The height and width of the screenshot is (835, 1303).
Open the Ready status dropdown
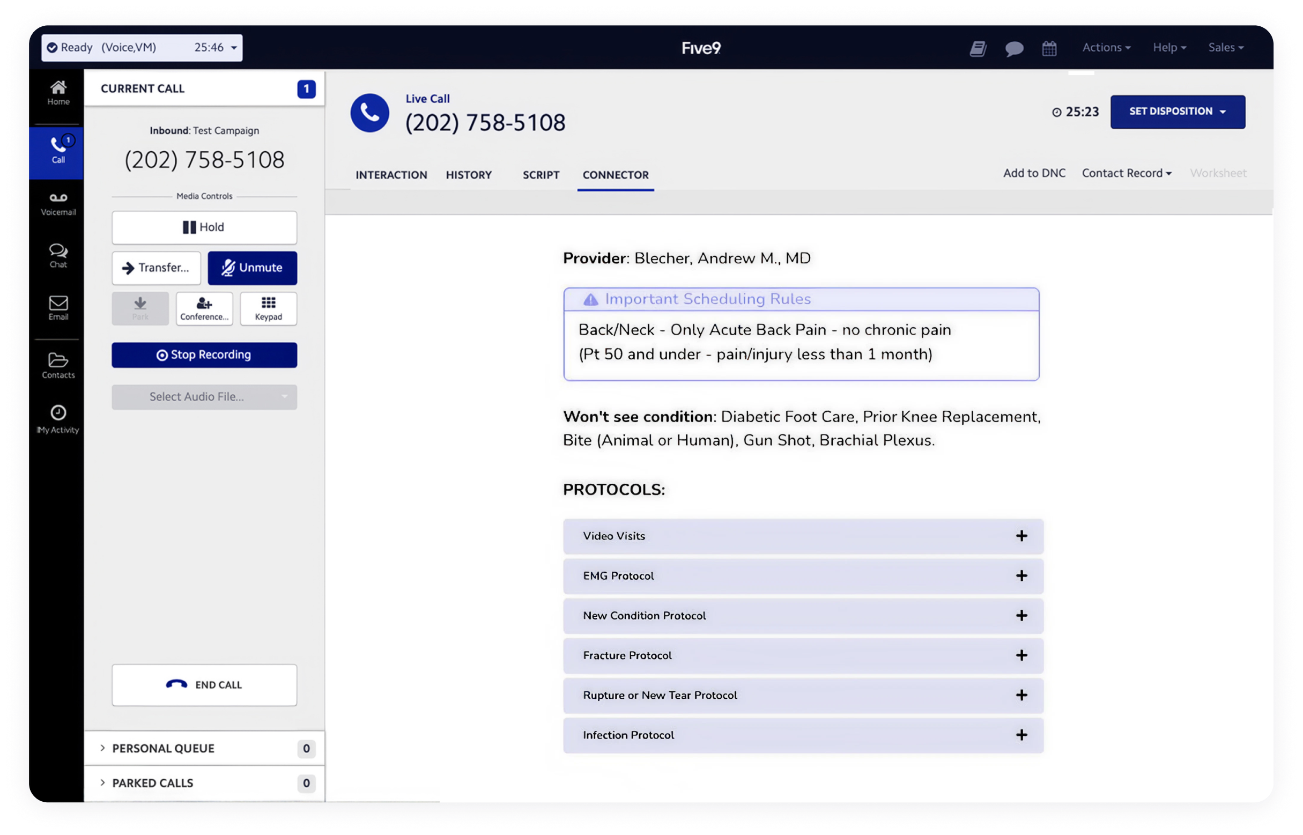[142, 48]
